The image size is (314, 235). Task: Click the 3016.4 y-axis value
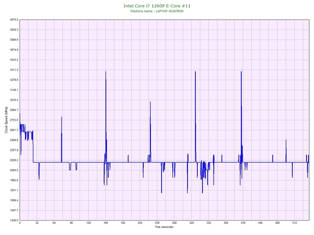point(14,100)
